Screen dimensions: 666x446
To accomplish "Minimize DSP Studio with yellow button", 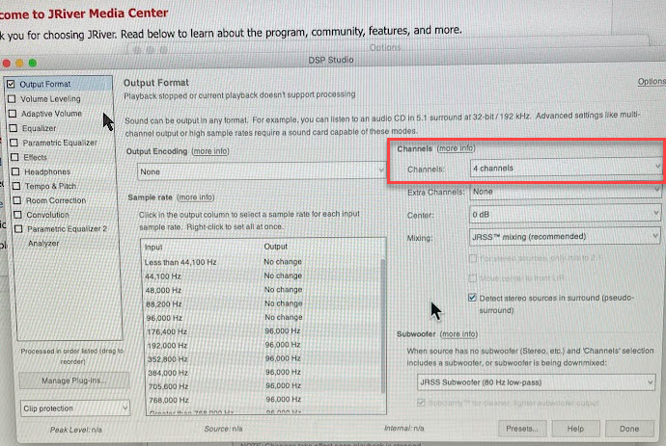I will [19, 64].
